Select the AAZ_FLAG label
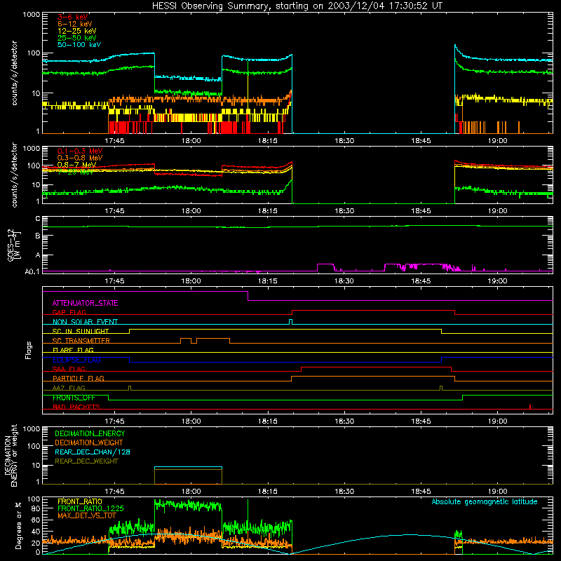Screen dimensions: 561x561 coord(69,388)
